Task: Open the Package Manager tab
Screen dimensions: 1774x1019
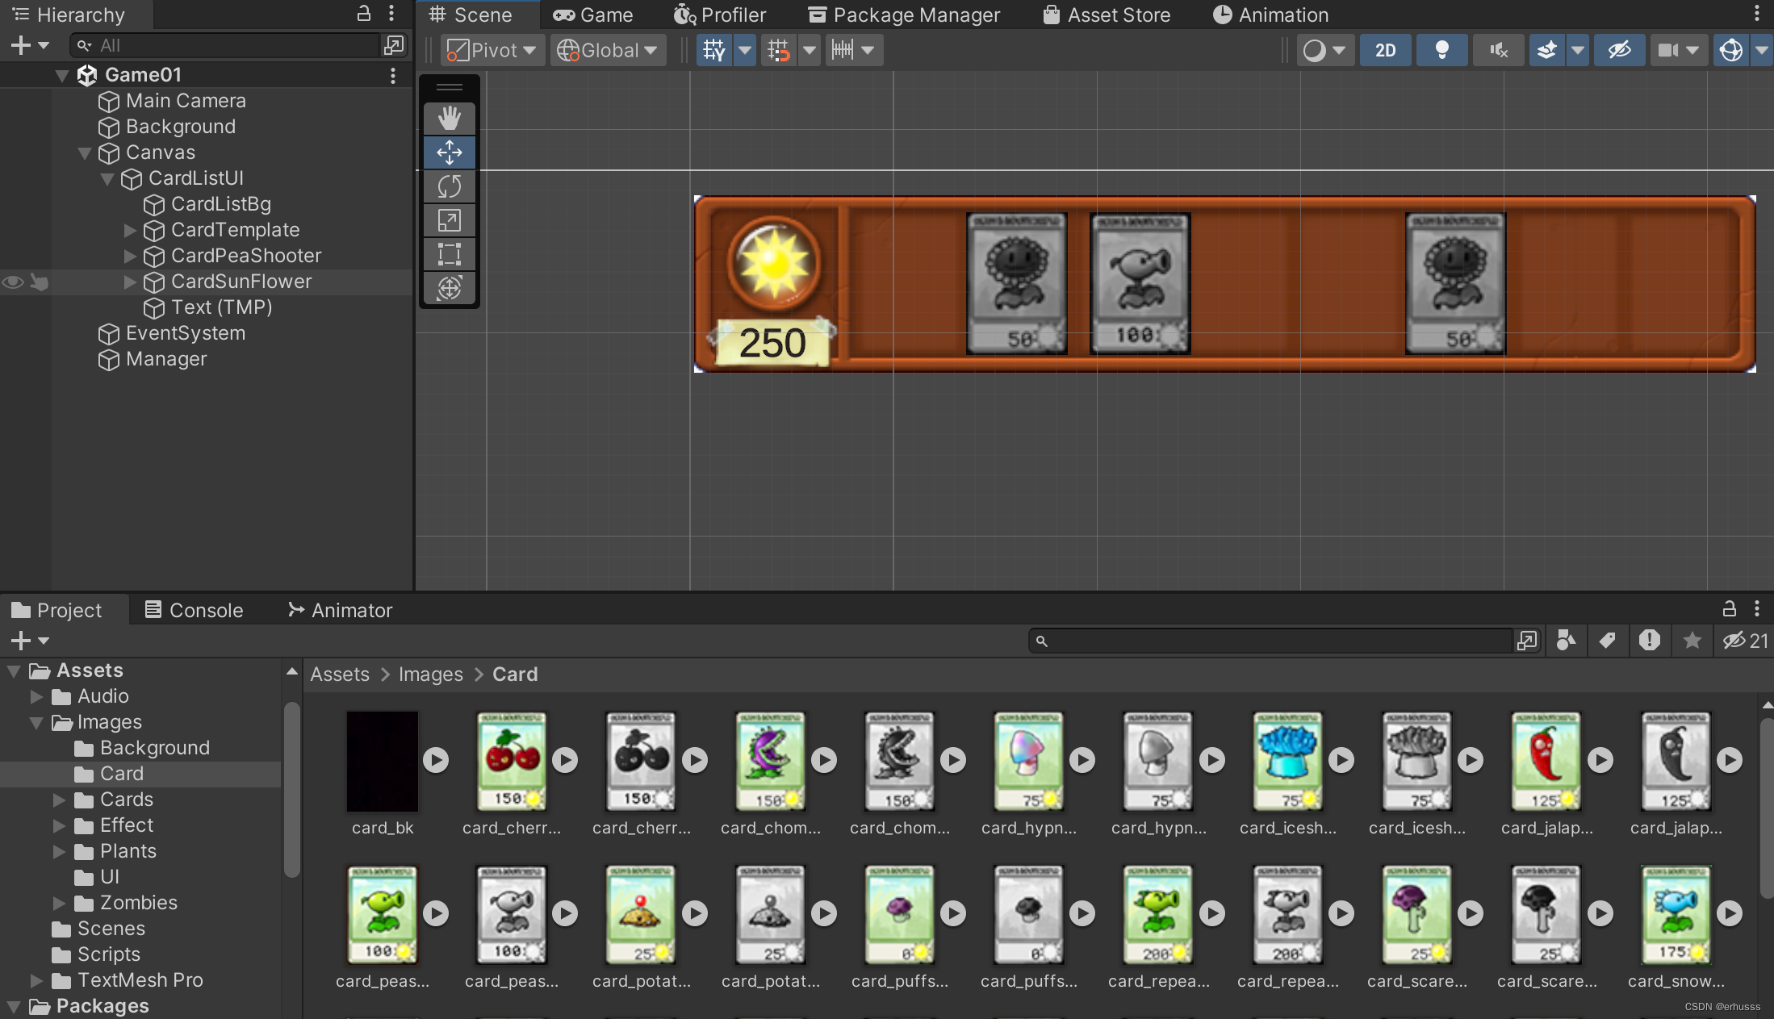Action: coord(904,15)
